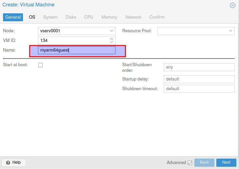Decrease VM ID with down spinner arrow
Image resolution: width=239 pixels, height=169 pixels.
[x=112, y=42]
